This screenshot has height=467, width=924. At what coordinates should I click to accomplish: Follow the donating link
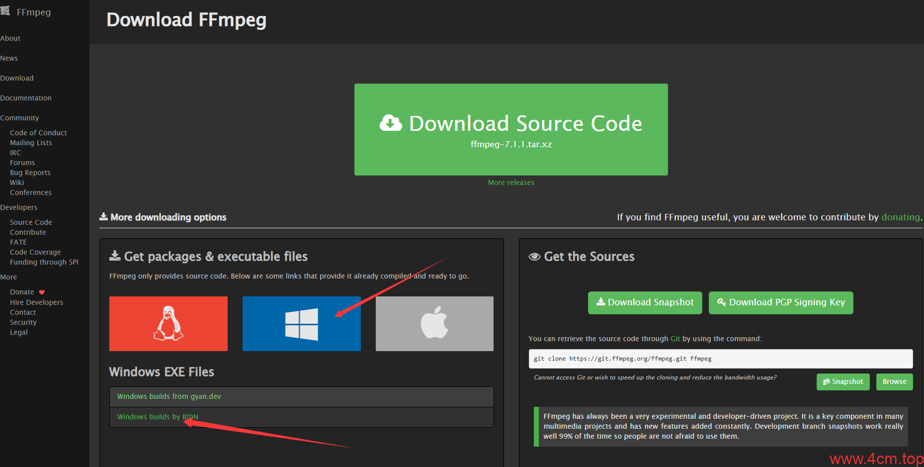click(x=901, y=217)
